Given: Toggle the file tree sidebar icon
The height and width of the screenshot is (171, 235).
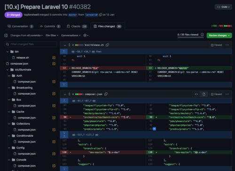Looking at the screenshot, I should (x=6, y=35).
